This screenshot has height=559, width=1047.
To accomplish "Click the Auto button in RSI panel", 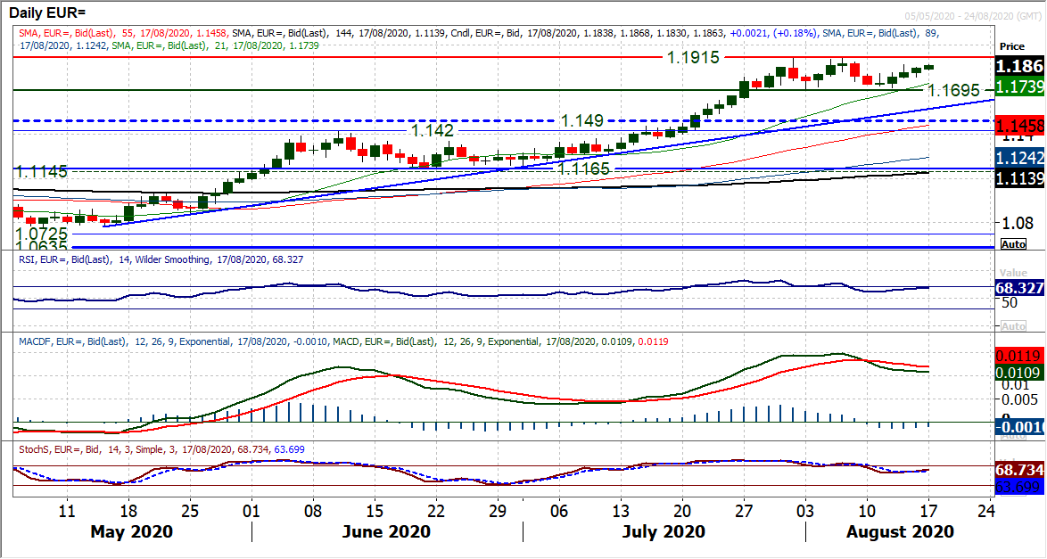I will (1013, 326).
